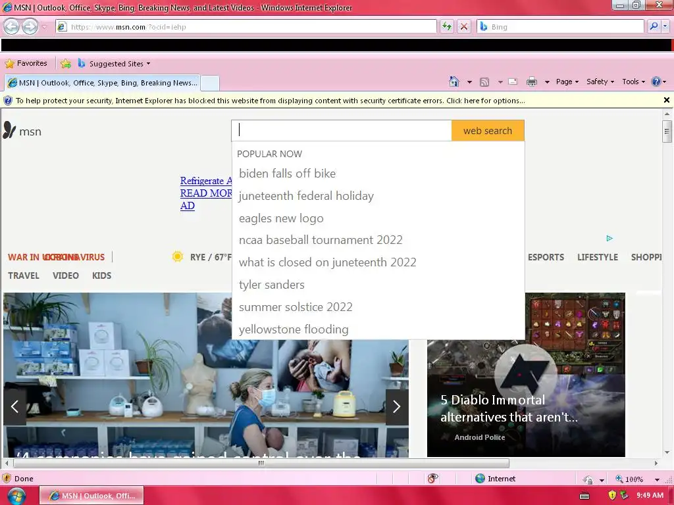
Task: Click in the address bar showing msn.com
Action: (246, 26)
